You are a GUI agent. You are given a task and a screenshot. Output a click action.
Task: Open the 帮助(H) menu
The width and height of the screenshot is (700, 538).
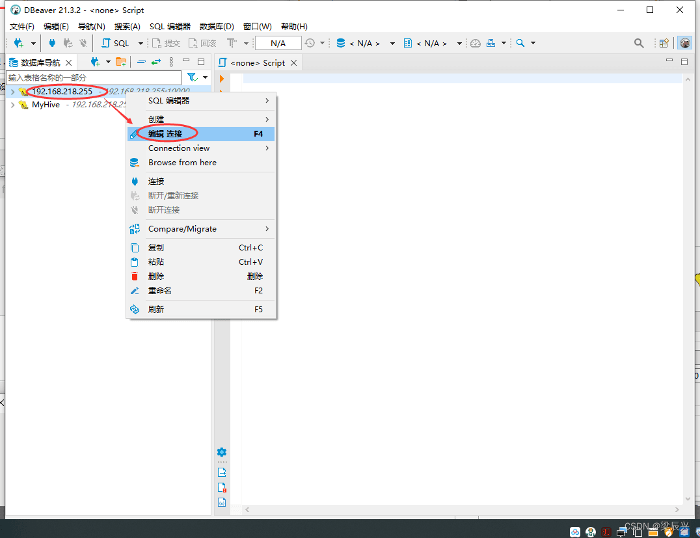pyautogui.click(x=294, y=26)
